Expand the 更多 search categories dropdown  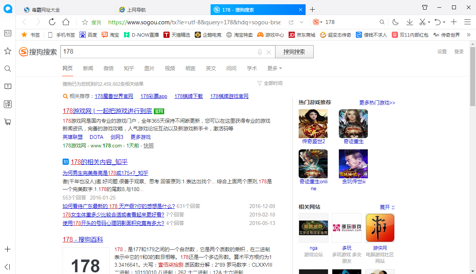[x=274, y=68]
